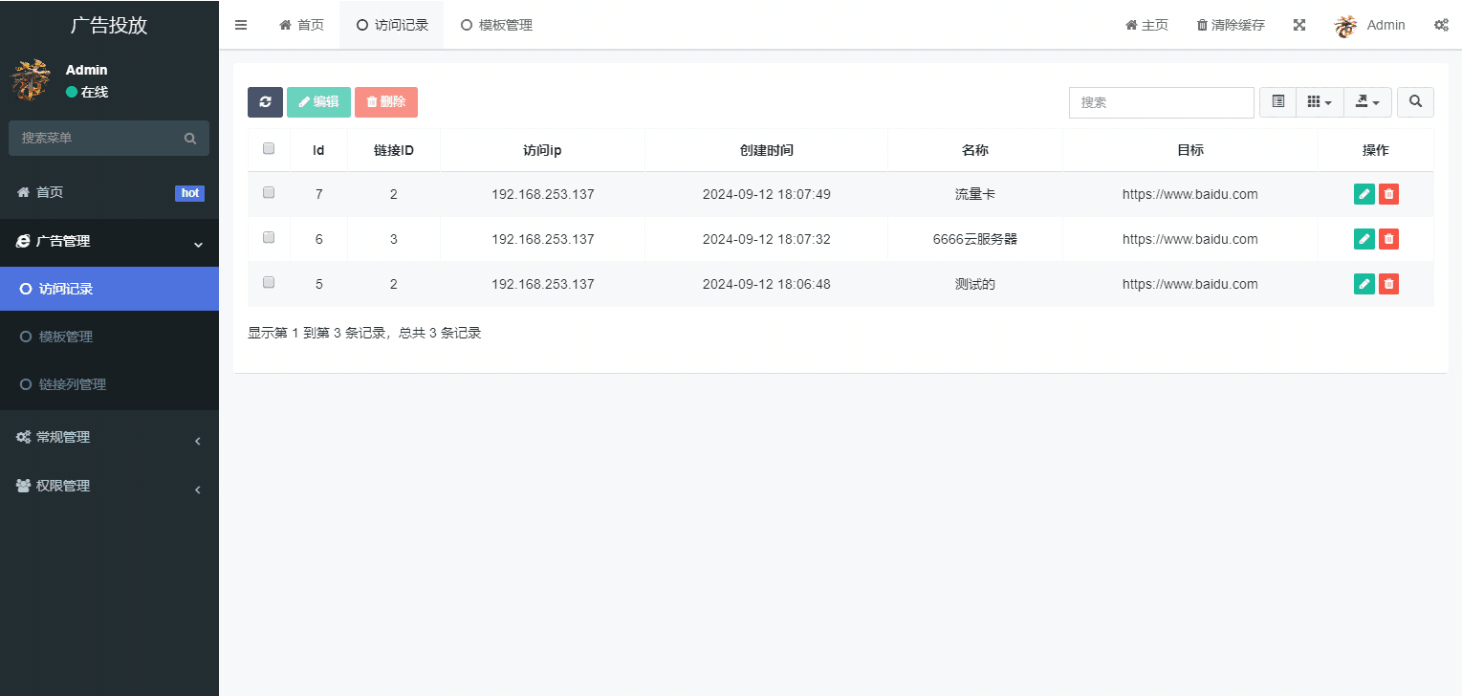The height and width of the screenshot is (696, 1462).
Task: Click the 删除 toolbar button
Action: 386,102
